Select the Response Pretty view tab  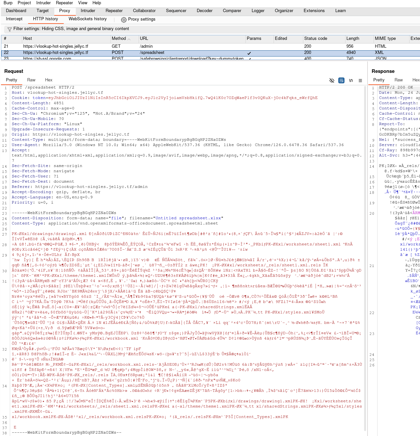379,80
